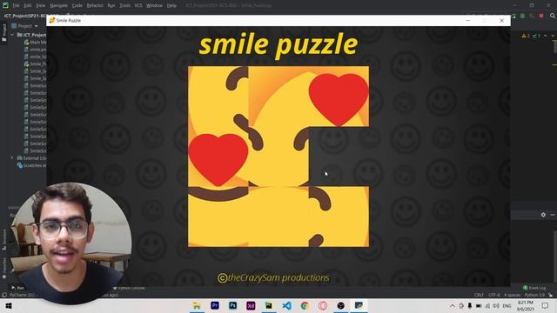The height and width of the screenshot is (313, 557).
Task: Click the Python 3.9 interpreter status entry
Action: point(534,295)
